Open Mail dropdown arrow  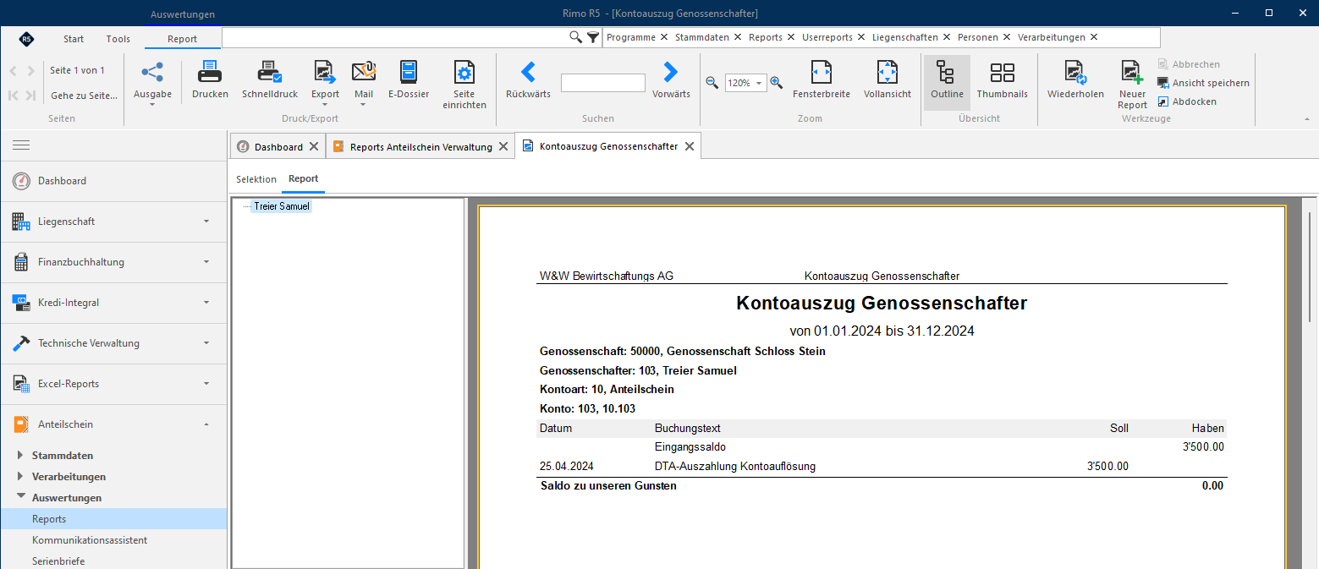pyautogui.click(x=364, y=105)
